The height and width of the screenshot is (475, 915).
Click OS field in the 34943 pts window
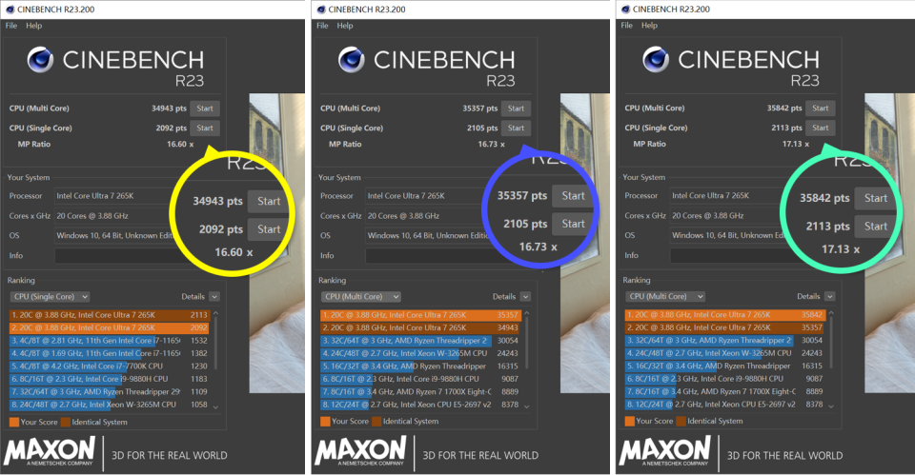tap(113, 236)
